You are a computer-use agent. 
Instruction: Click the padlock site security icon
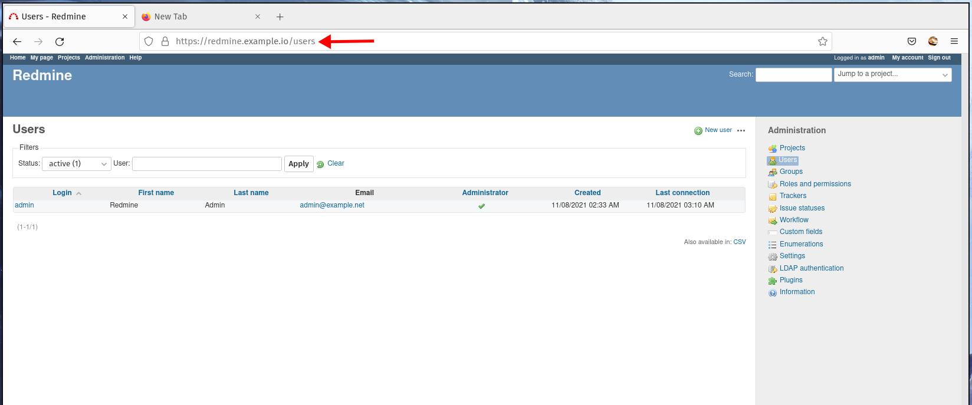click(x=165, y=41)
